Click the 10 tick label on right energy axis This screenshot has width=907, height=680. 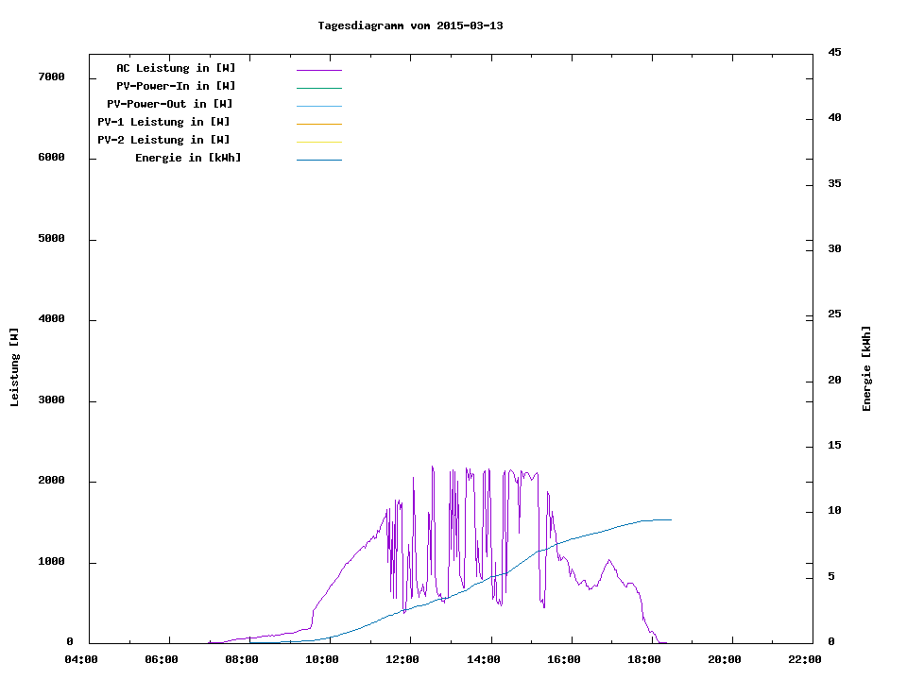coord(834,511)
